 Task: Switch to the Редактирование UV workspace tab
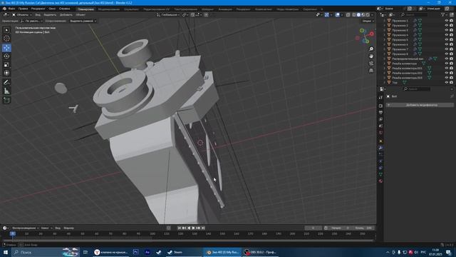157,9
